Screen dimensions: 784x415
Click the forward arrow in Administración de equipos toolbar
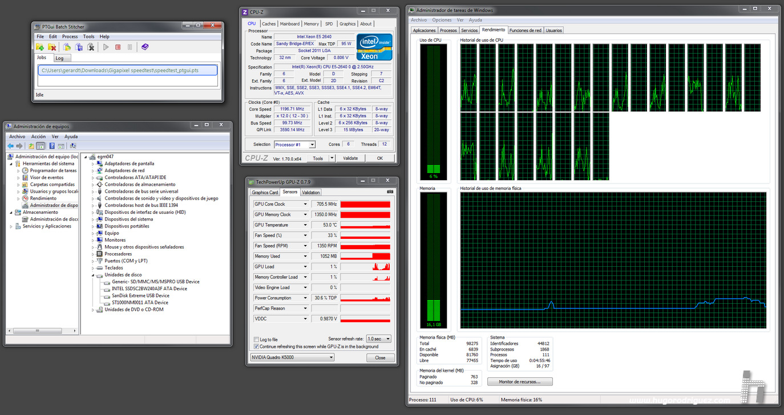coord(19,146)
